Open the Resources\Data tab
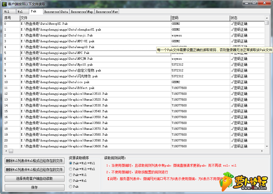This screenshot has height=194, width=273. [x=56, y=12]
